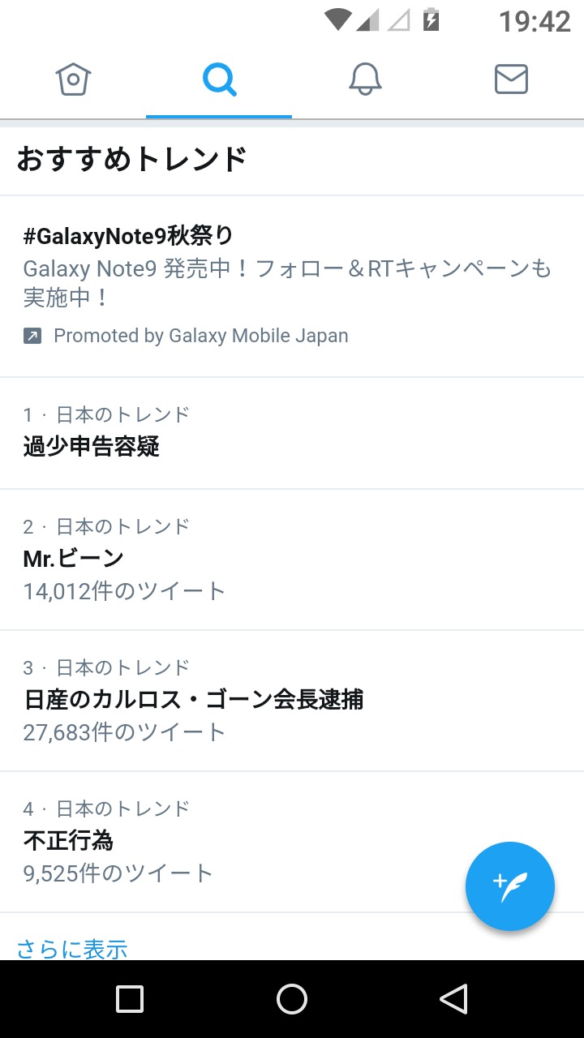Open the #GalaxyNote9秋祭り promoted trend

[128, 236]
